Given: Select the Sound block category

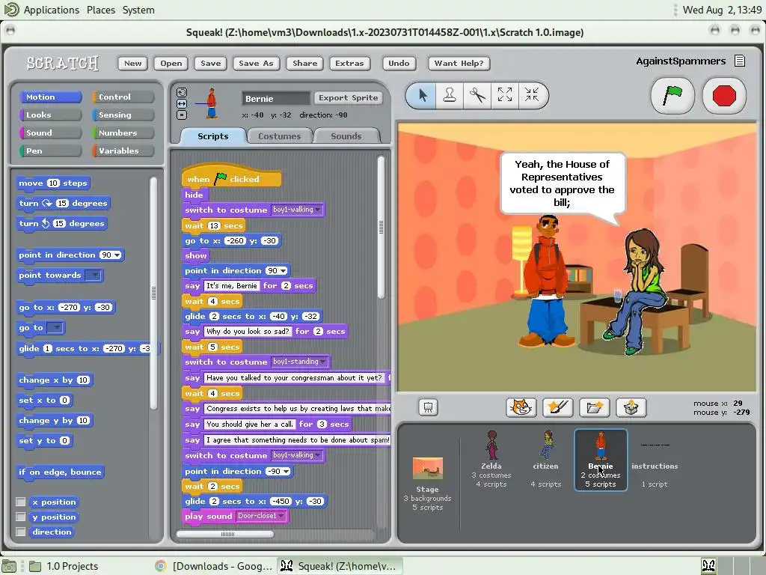Looking at the screenshot, I should click(x=50, y=133).
